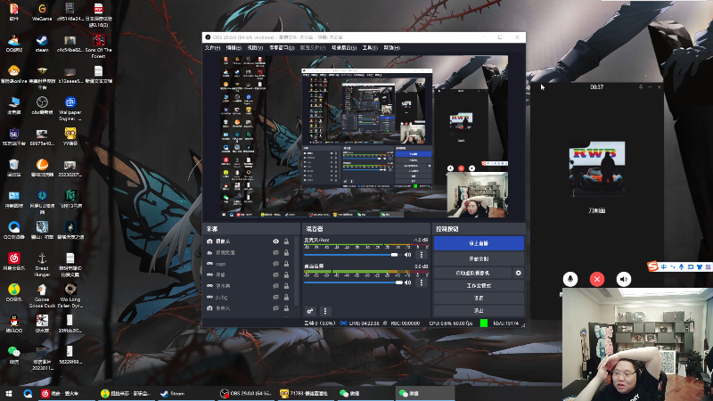Toggle speaker button in the call window
Viewport: 713px width, 401px height.
623,279
